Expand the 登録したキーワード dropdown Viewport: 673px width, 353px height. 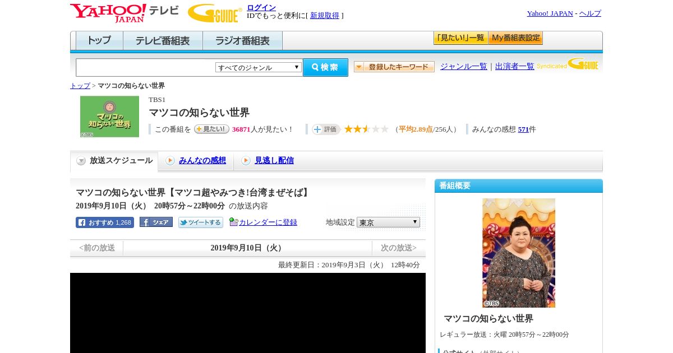coord(394,67)
